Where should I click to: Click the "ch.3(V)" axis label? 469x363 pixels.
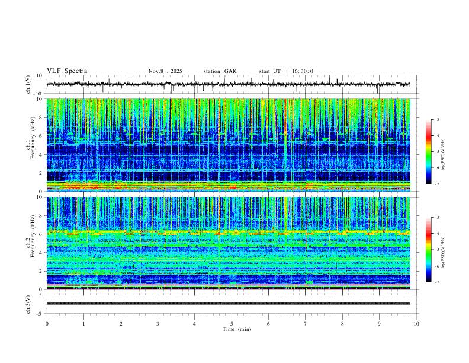(28, 305)
